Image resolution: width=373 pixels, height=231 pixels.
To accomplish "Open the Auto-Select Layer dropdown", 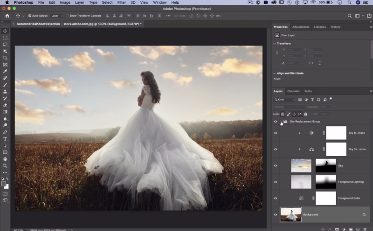I will pos(57,16).
